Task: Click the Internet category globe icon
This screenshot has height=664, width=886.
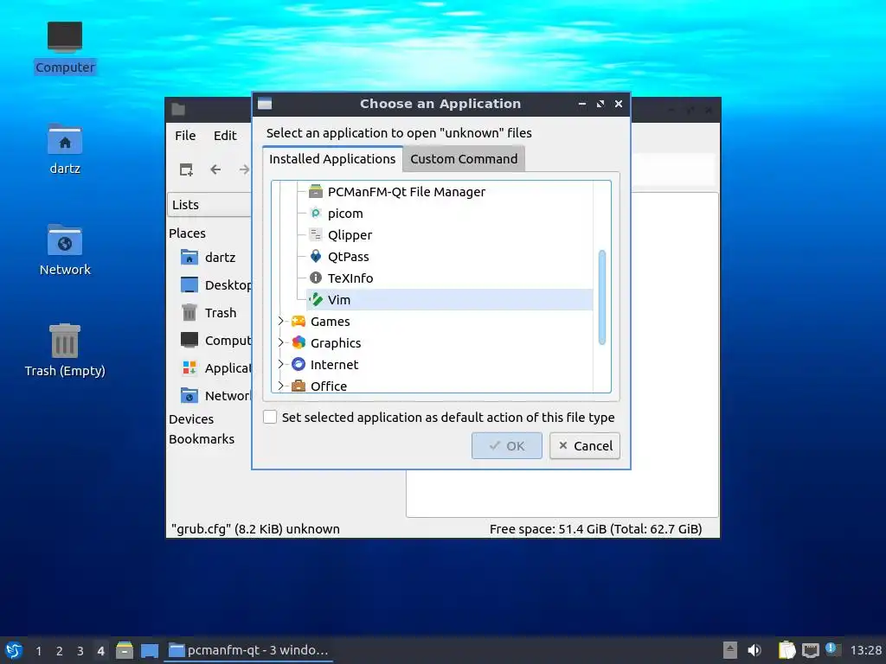Action: click(x=299, y=364)
